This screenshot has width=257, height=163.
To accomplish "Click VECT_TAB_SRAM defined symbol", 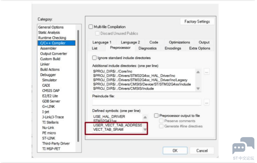I will pos(108,130).
